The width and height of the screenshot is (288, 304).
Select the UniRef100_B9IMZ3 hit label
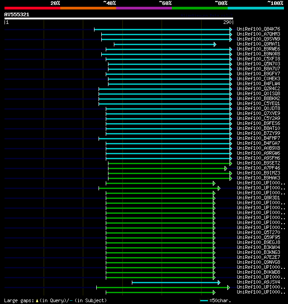[258, 173]
